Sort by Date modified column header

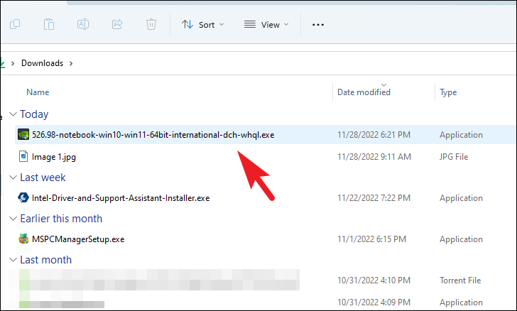coord(364,92)
